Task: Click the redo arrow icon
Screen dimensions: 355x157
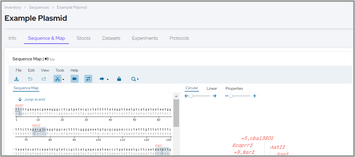Action: 44,79
